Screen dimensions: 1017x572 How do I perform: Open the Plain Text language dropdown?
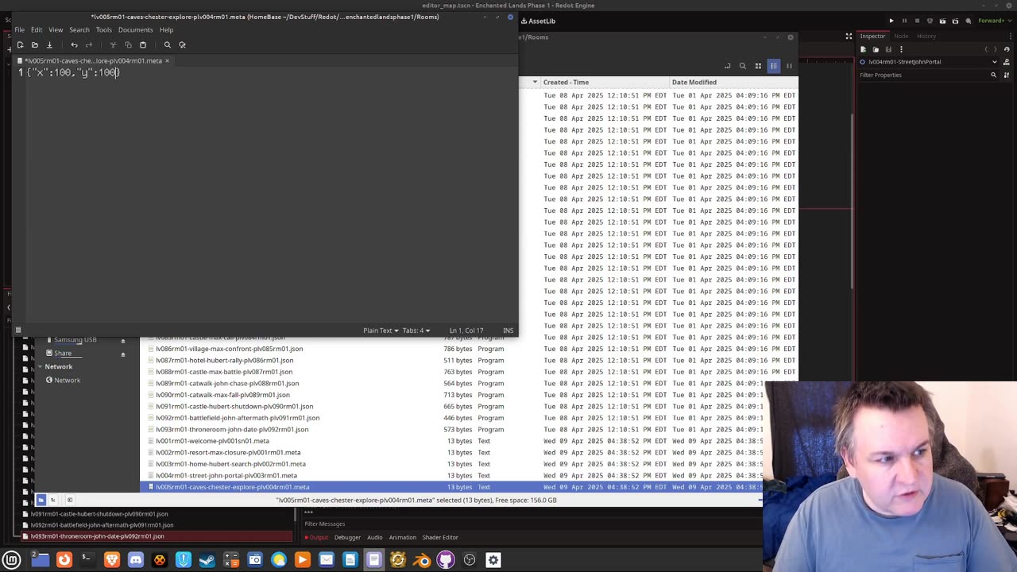coord(381,330)
